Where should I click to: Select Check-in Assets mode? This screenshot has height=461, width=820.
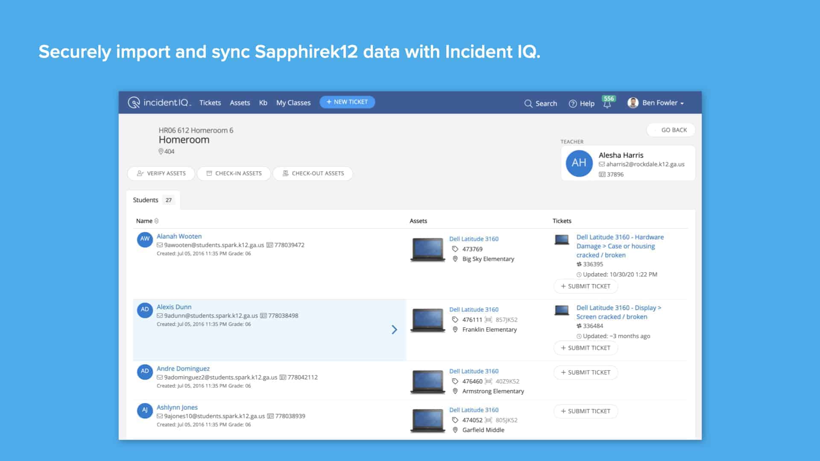234,173
